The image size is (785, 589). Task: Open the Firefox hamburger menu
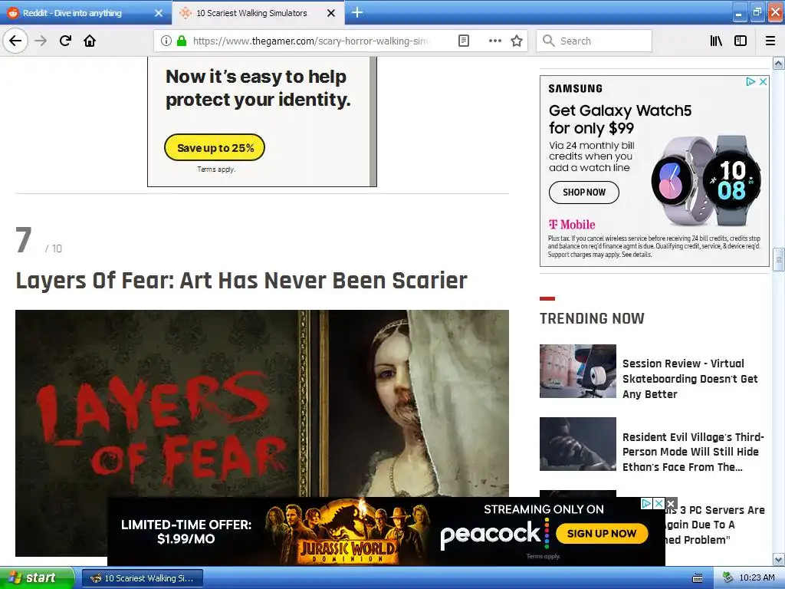tap(770, 41)
